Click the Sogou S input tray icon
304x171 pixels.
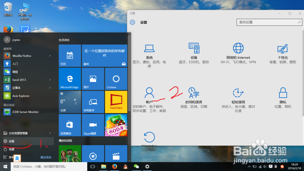coord(282,166)
